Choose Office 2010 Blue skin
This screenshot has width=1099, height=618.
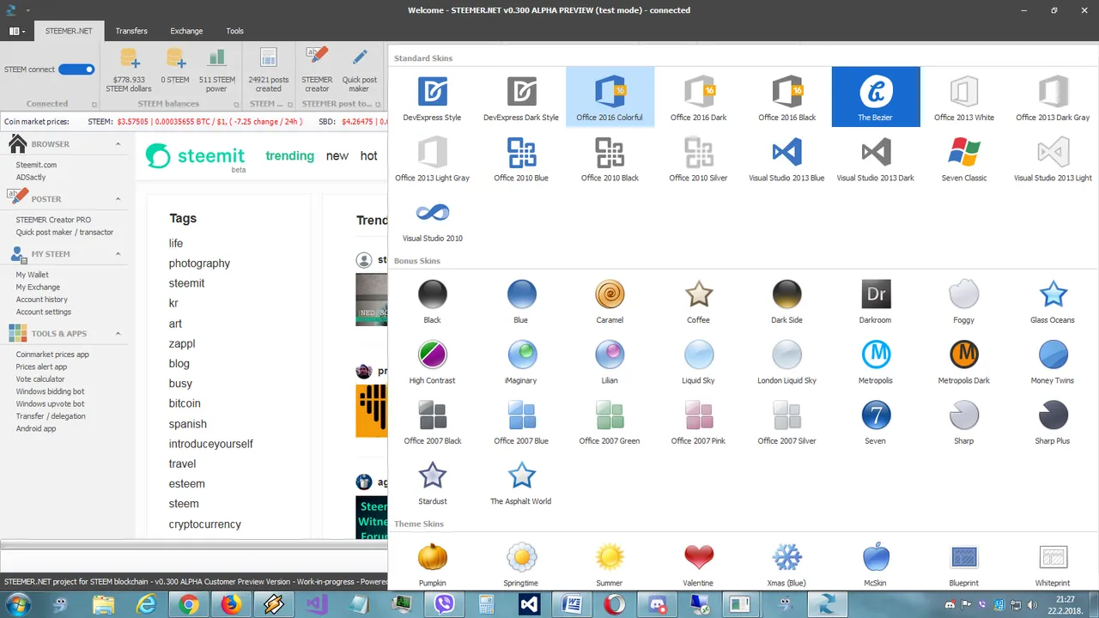521,158
